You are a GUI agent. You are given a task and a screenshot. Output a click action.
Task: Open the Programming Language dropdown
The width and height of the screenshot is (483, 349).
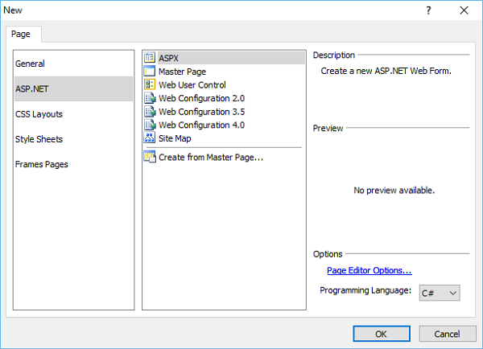[440, 293]
